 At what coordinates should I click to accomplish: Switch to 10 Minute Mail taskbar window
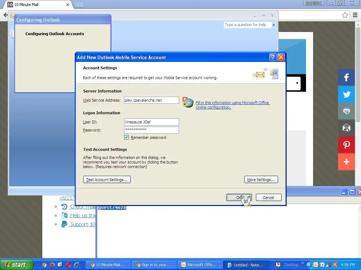pos(108,265)
